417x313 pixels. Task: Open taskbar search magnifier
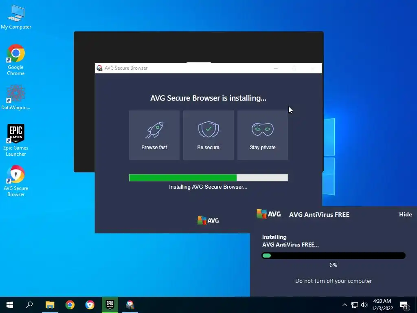tap(29, 305)
